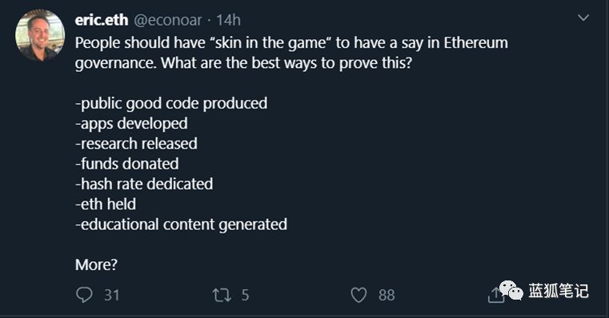Like the tweet with the heart icon
The height and width of the screenshot is (318, 609).
click(359, 295)
